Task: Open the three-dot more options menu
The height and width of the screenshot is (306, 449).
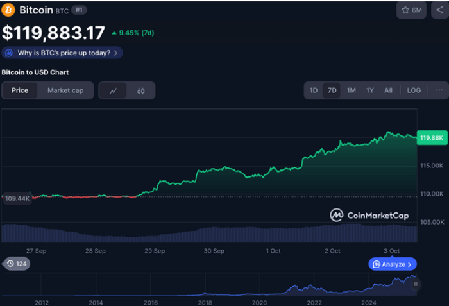Action: pyautogui.click(x=439, y=90)
